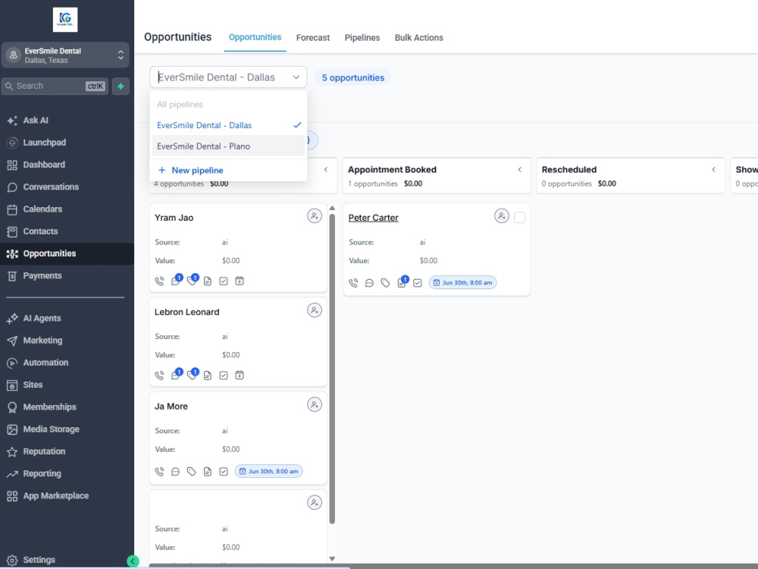Click the phone icon on Ja More card
Image resolution: width=758 pixels, height=569 pixels.
pyautogui.click(x=159, y=471)
